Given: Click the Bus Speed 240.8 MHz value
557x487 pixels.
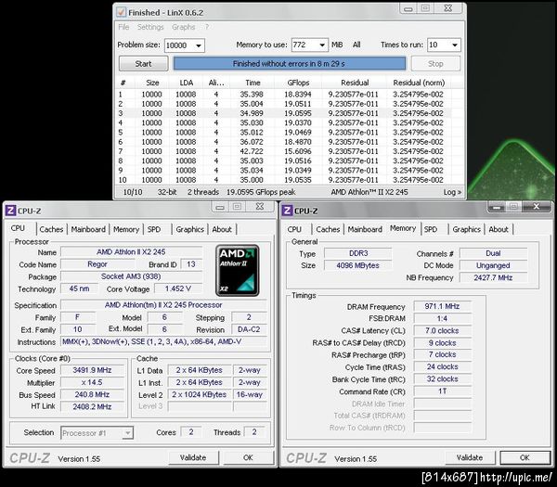Looking at the screenshot, I should (92, 395).
